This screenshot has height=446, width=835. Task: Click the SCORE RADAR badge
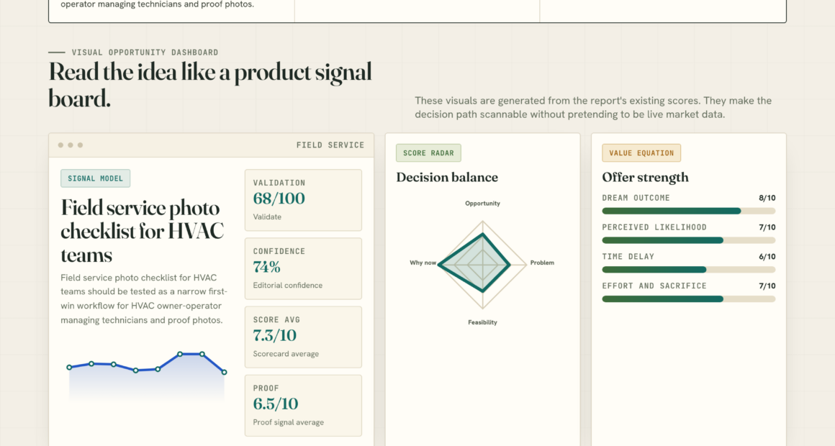428,153
